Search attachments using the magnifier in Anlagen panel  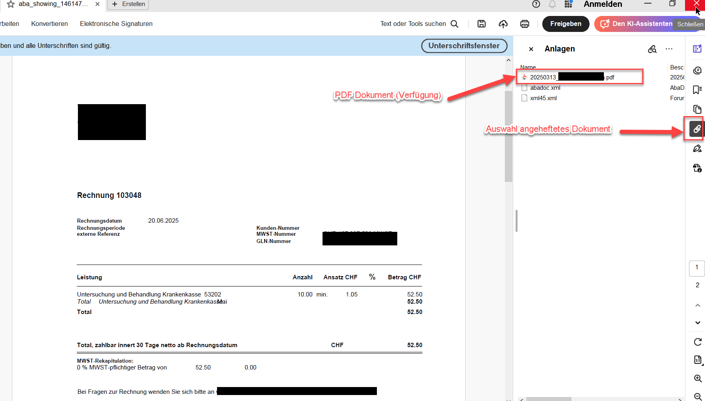pyautogui.click(x=652, y=49)
